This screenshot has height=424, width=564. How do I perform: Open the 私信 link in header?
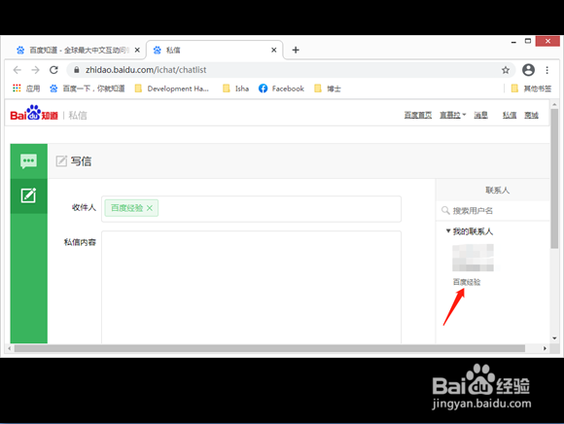pos(510,115)
